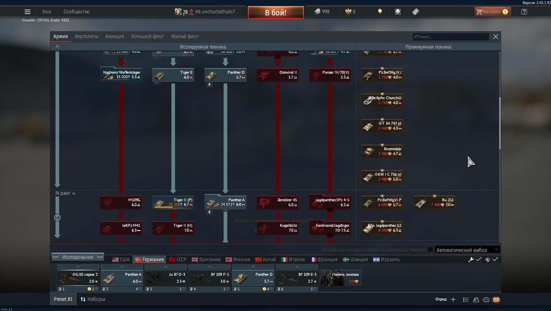The image size is (551, 311).
Task: Open the Сообщество menu
Action: click(x=77, y=12)
